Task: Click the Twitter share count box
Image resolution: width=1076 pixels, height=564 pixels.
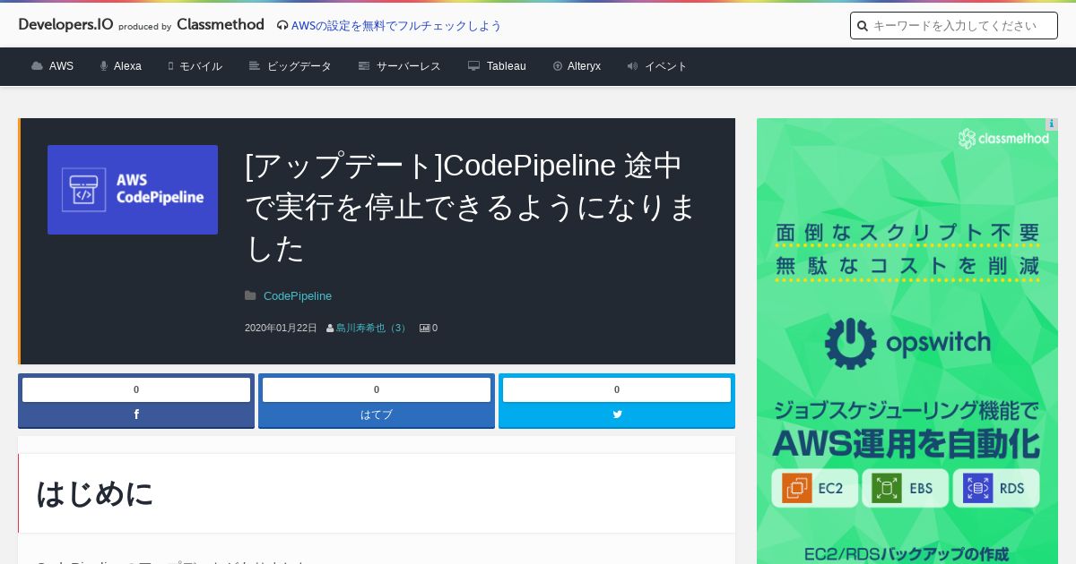Action: click(x=617, y=389)
